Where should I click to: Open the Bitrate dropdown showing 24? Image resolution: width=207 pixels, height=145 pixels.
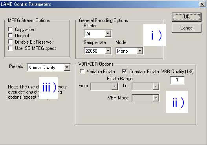coord(97,33)
